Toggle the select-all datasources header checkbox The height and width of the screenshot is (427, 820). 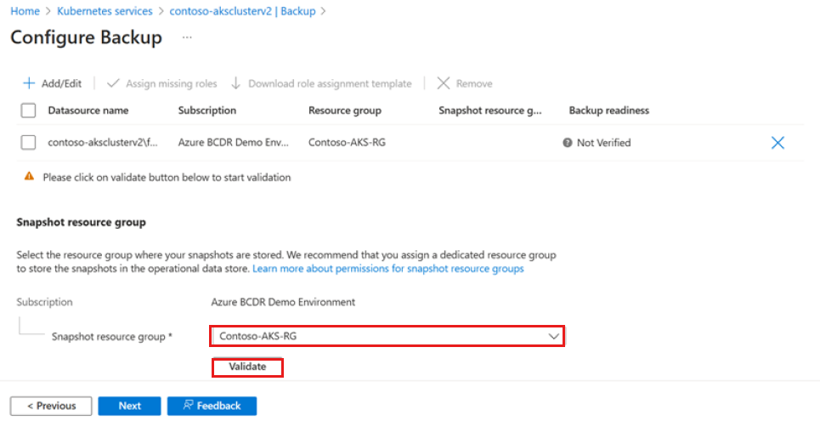tap(28, 111)
